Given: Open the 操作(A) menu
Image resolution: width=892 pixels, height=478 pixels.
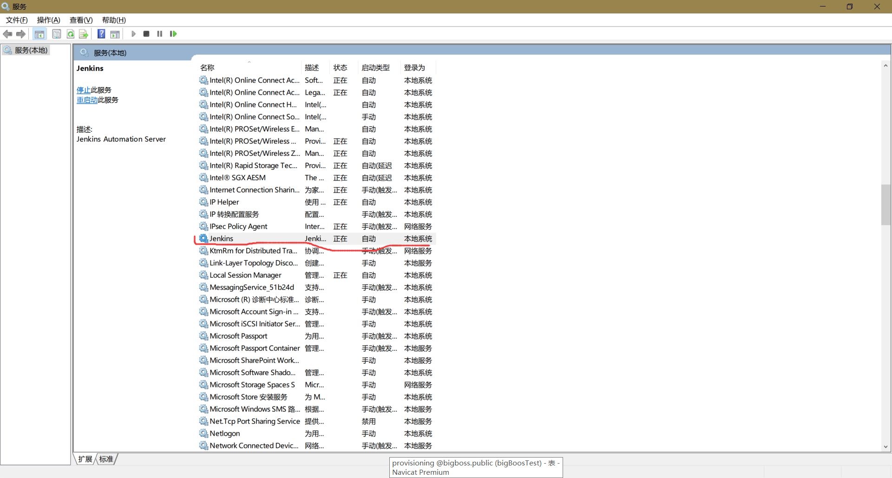Looking at the screenshot, I should 49,20.
